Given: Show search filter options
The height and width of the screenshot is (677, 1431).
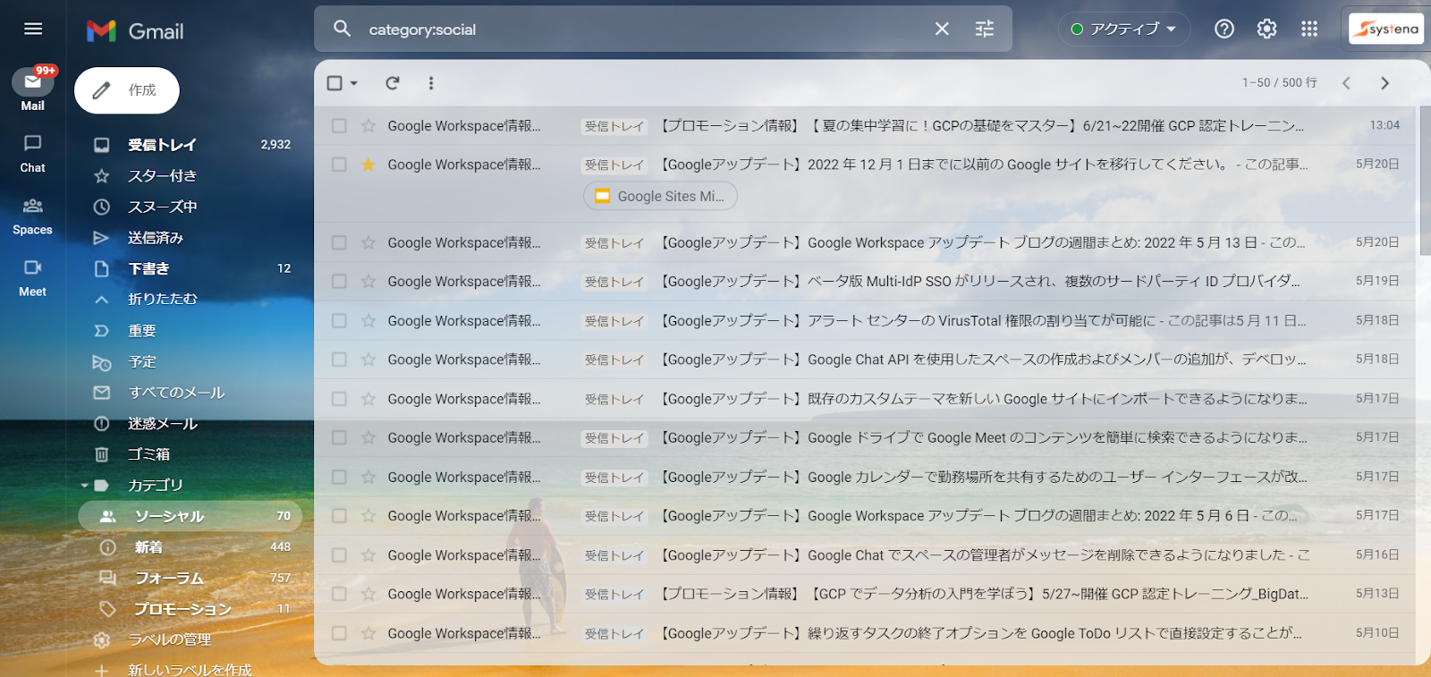Looking at the screenshot, I should pos(985,29).
